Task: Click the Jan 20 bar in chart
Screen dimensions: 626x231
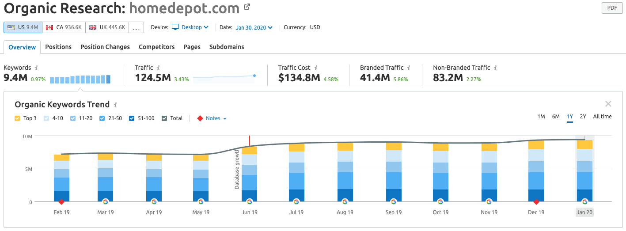Action: click(x=584, y=171)
